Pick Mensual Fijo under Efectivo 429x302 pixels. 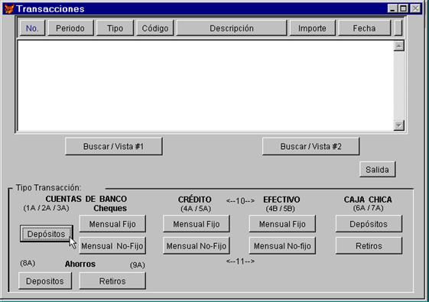click(x=282, y=224)
